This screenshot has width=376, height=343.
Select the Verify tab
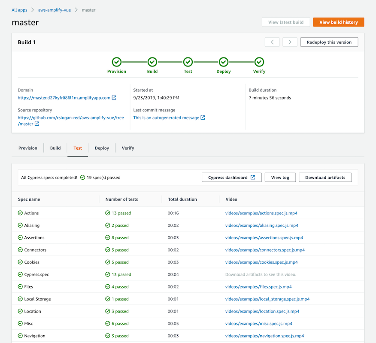[128, 148]
